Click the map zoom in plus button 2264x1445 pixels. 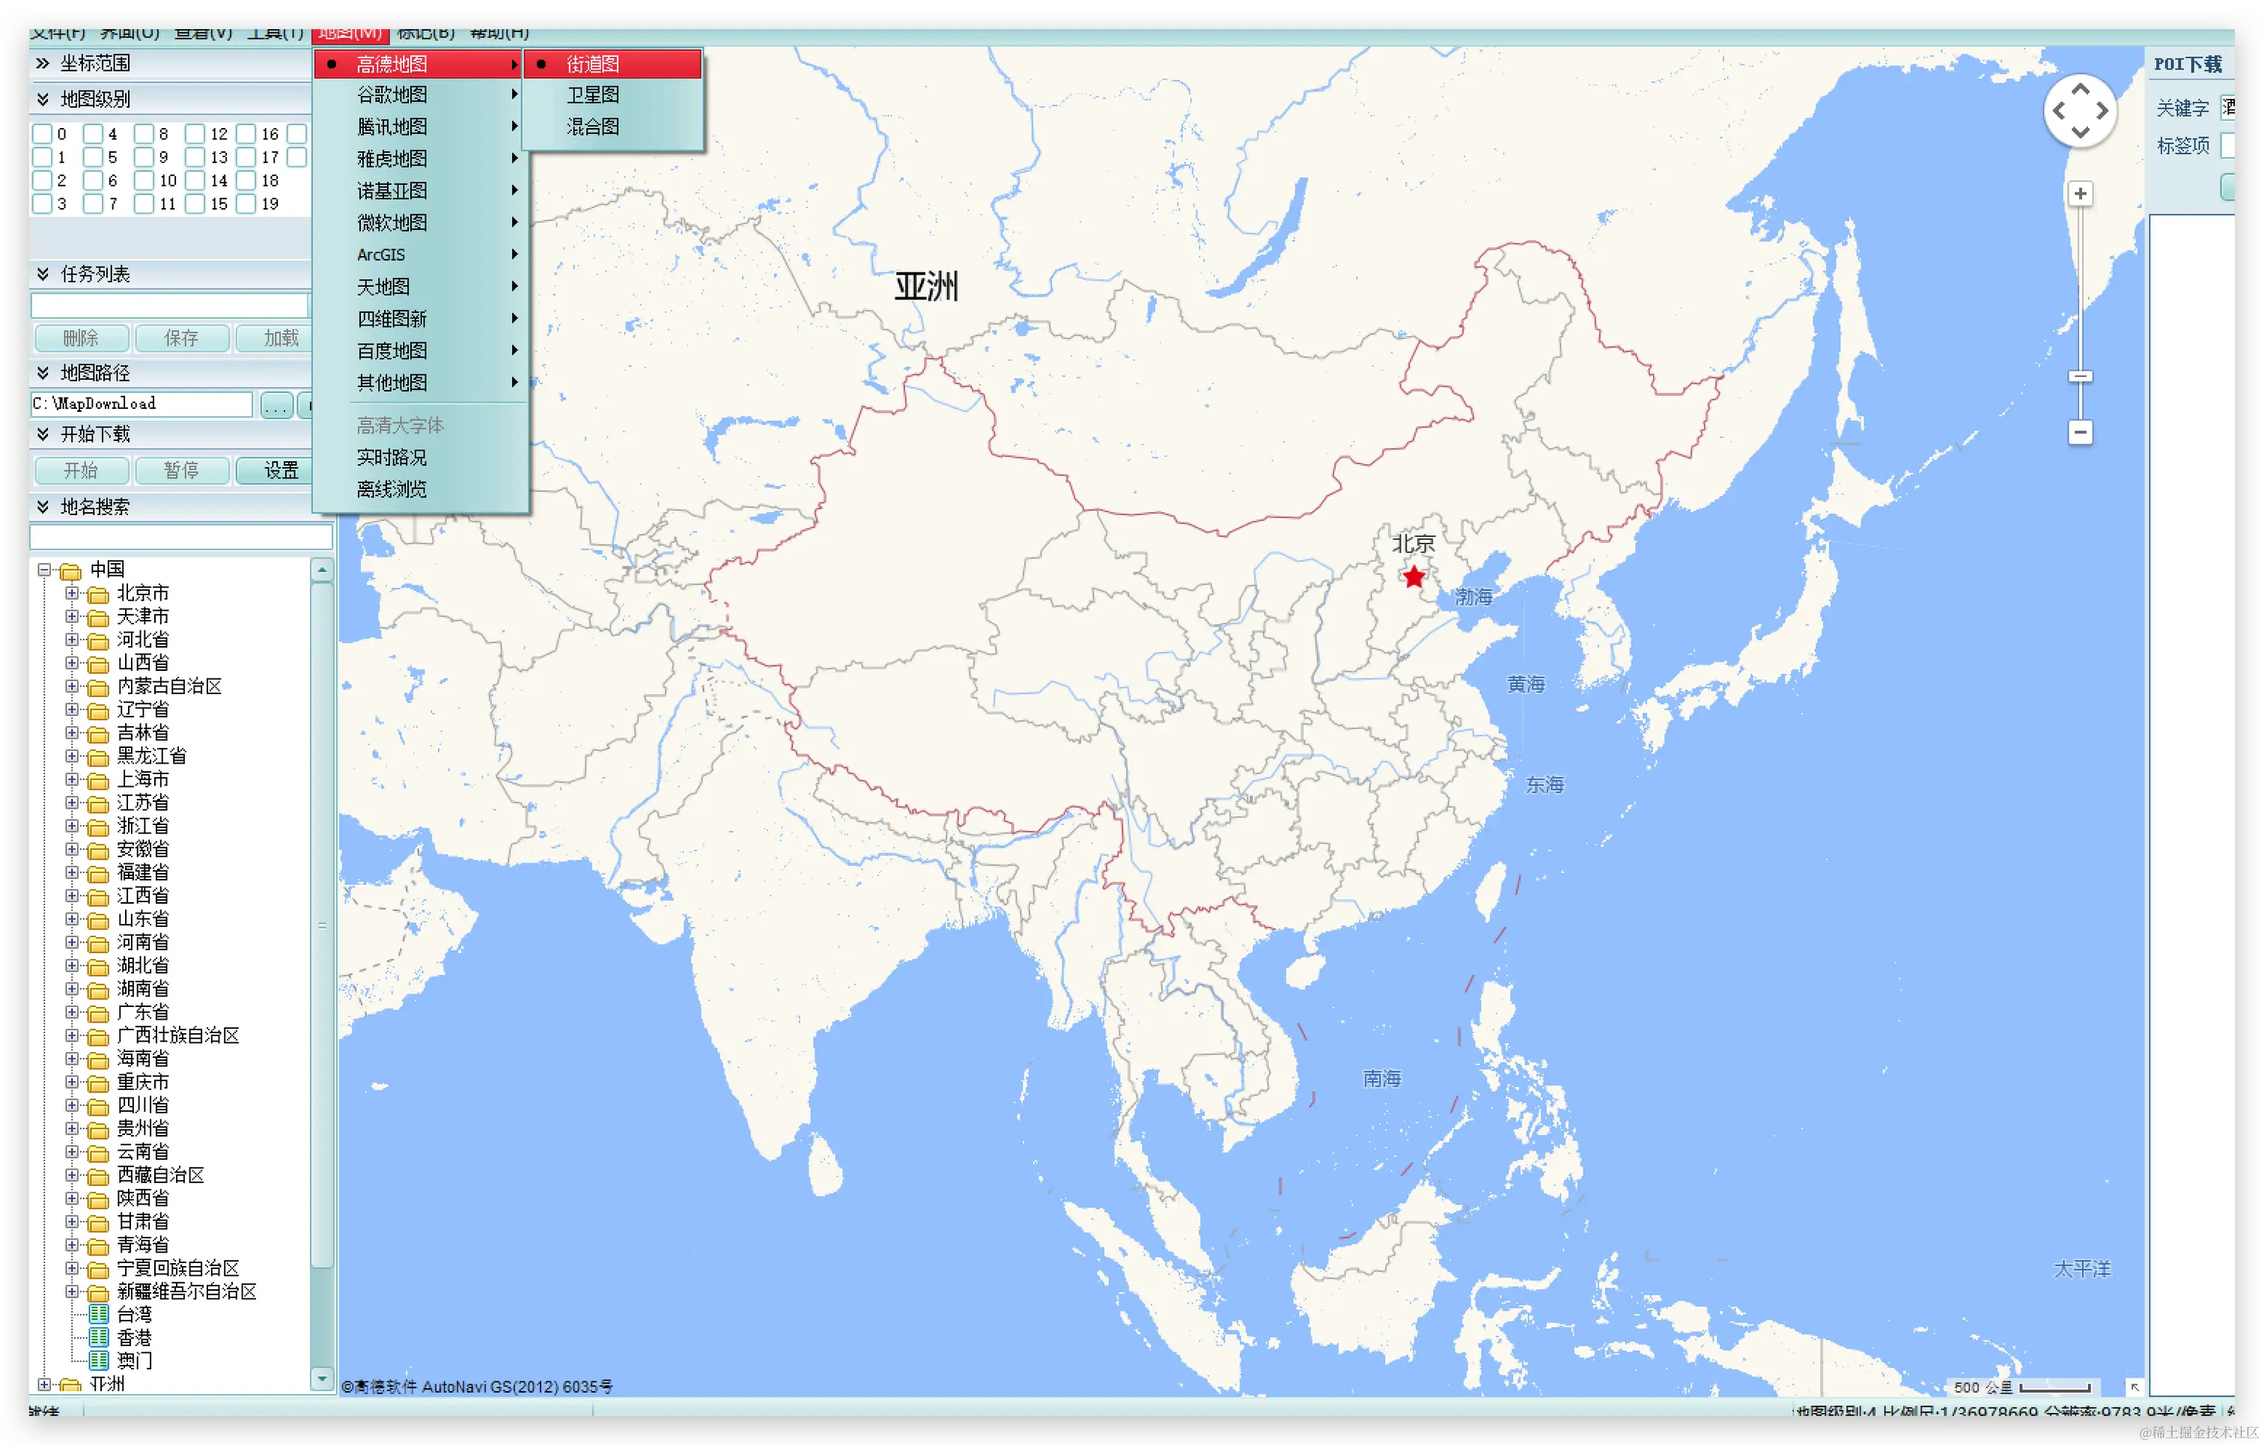click(x=2080, y=194)
